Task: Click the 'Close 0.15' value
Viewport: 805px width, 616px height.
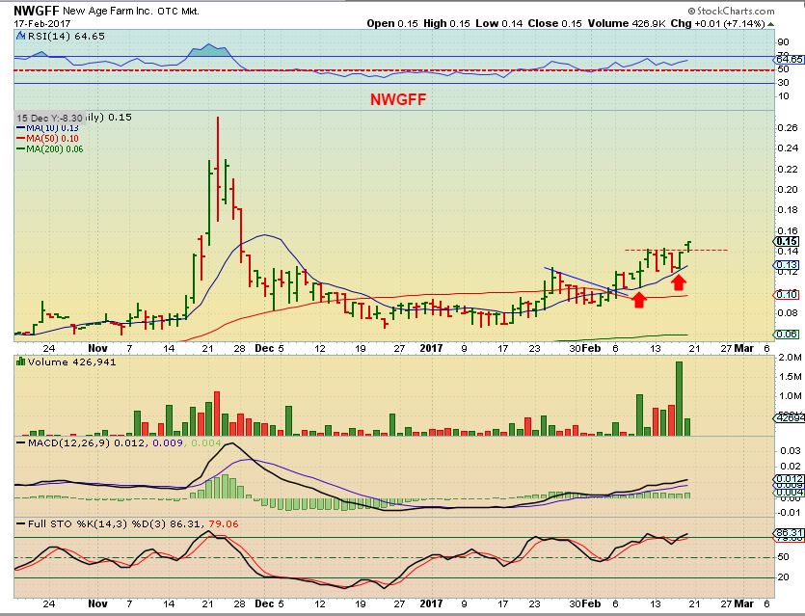Action: [555, 23]
